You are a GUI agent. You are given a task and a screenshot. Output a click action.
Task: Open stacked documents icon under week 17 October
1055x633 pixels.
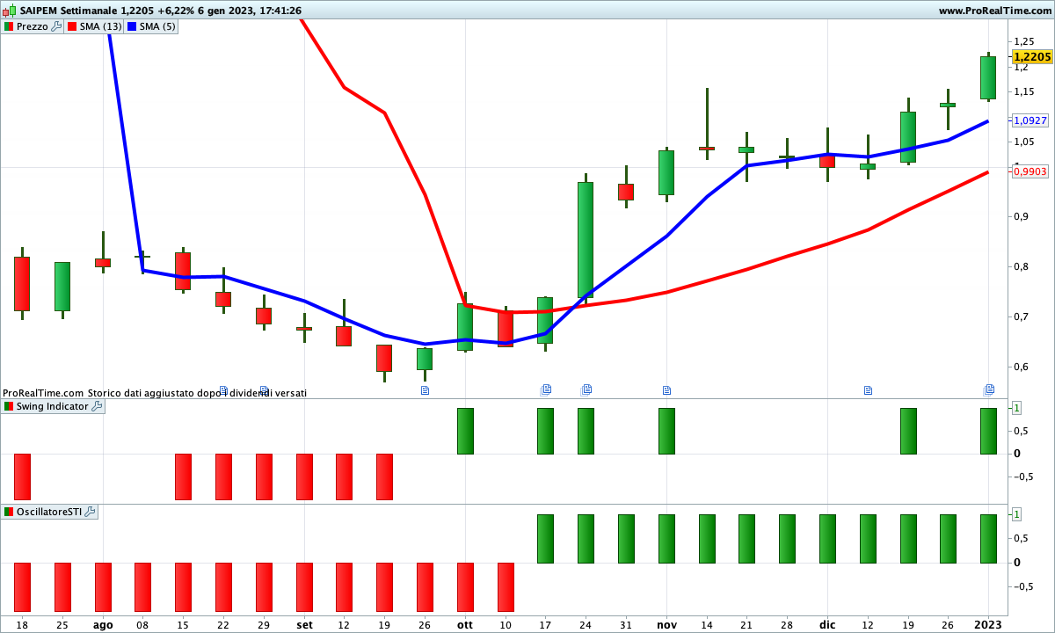(546, 389)
